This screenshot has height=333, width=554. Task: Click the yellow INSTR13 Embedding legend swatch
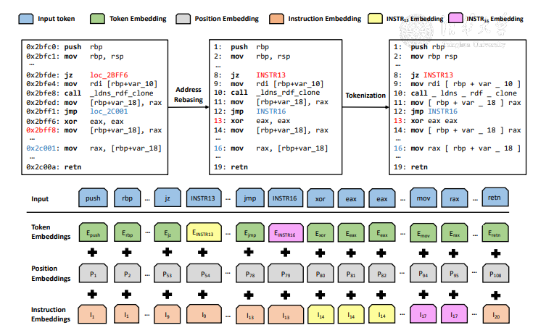tap(375, 18)
